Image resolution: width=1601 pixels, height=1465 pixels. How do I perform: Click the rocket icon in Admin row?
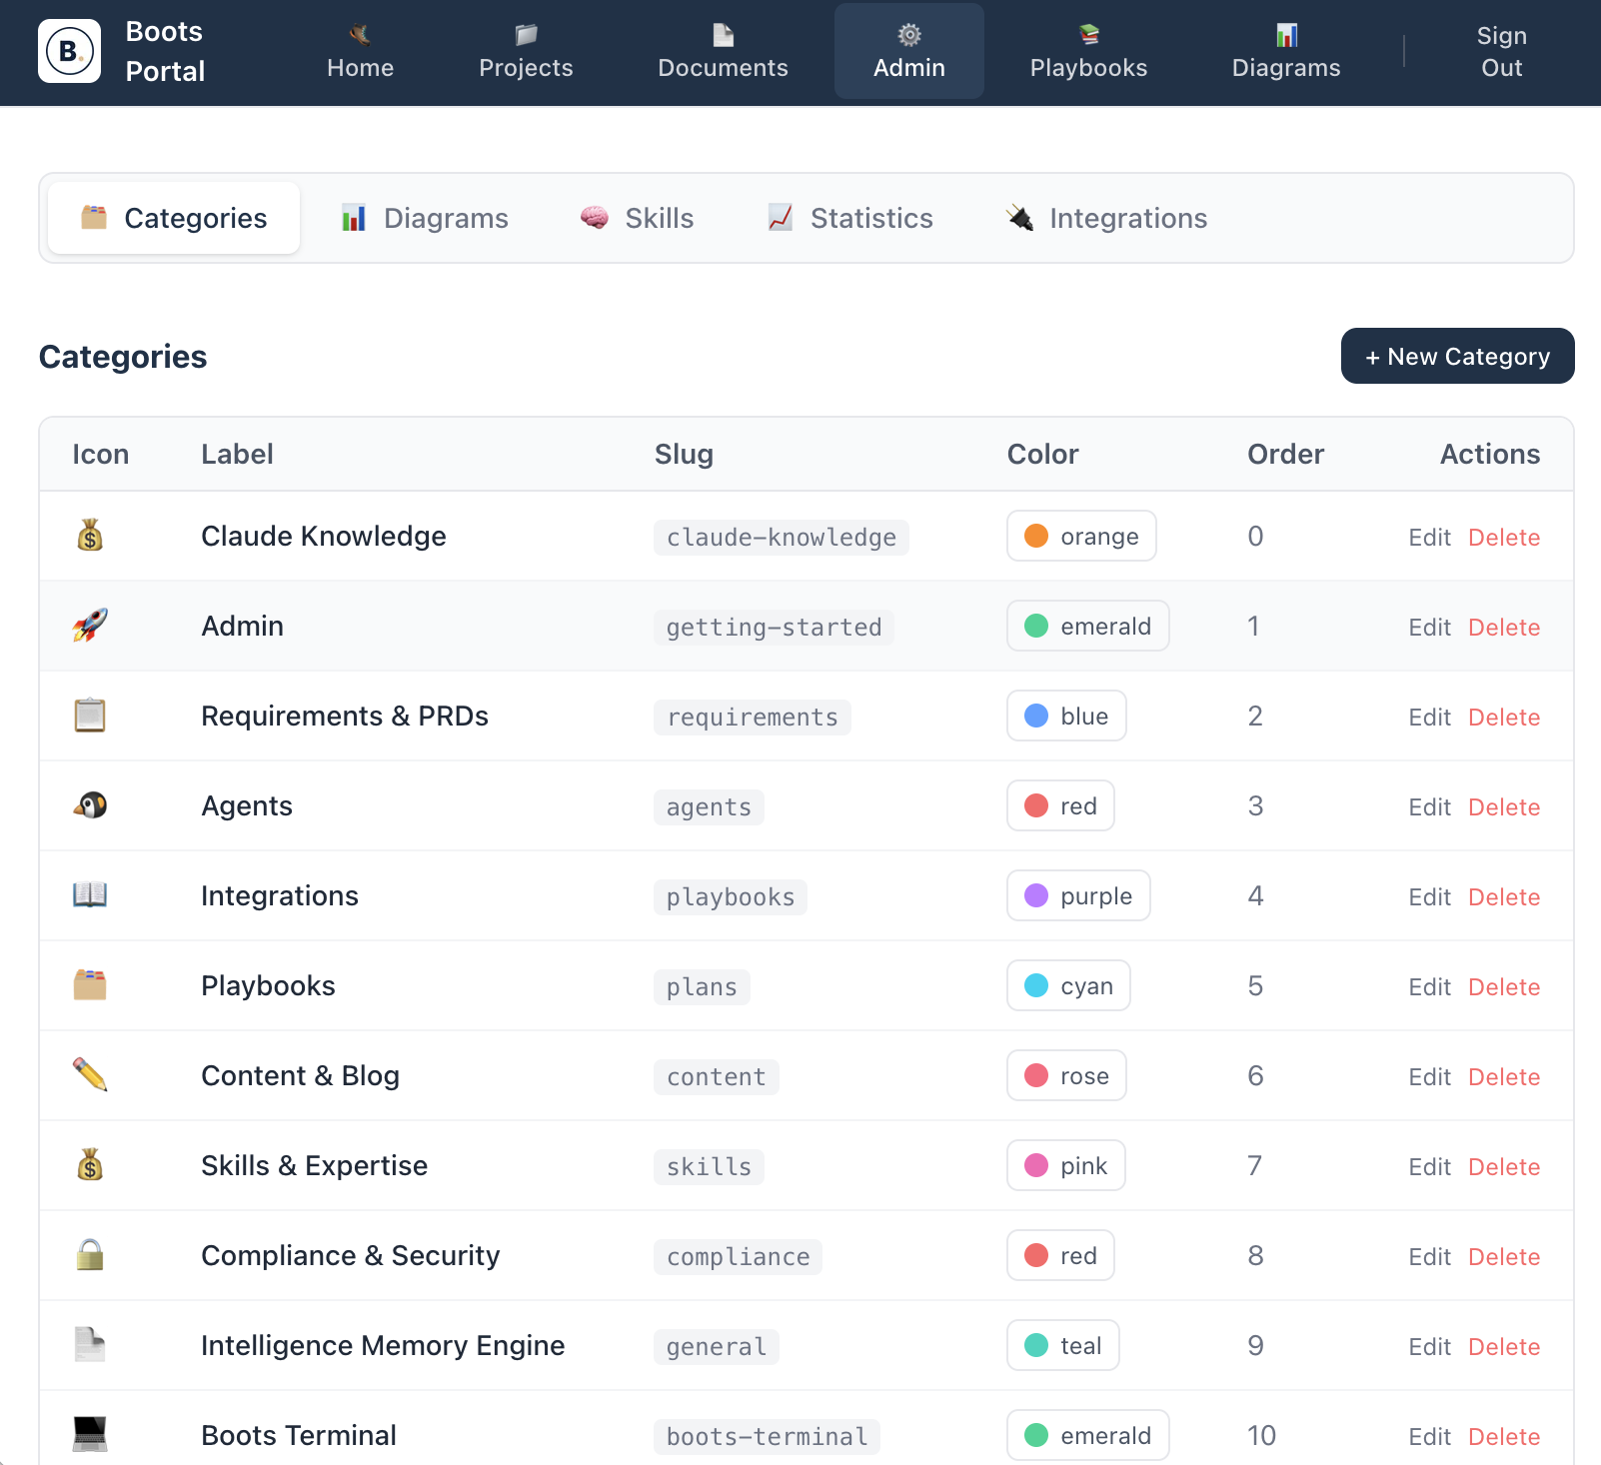(90, 626)
